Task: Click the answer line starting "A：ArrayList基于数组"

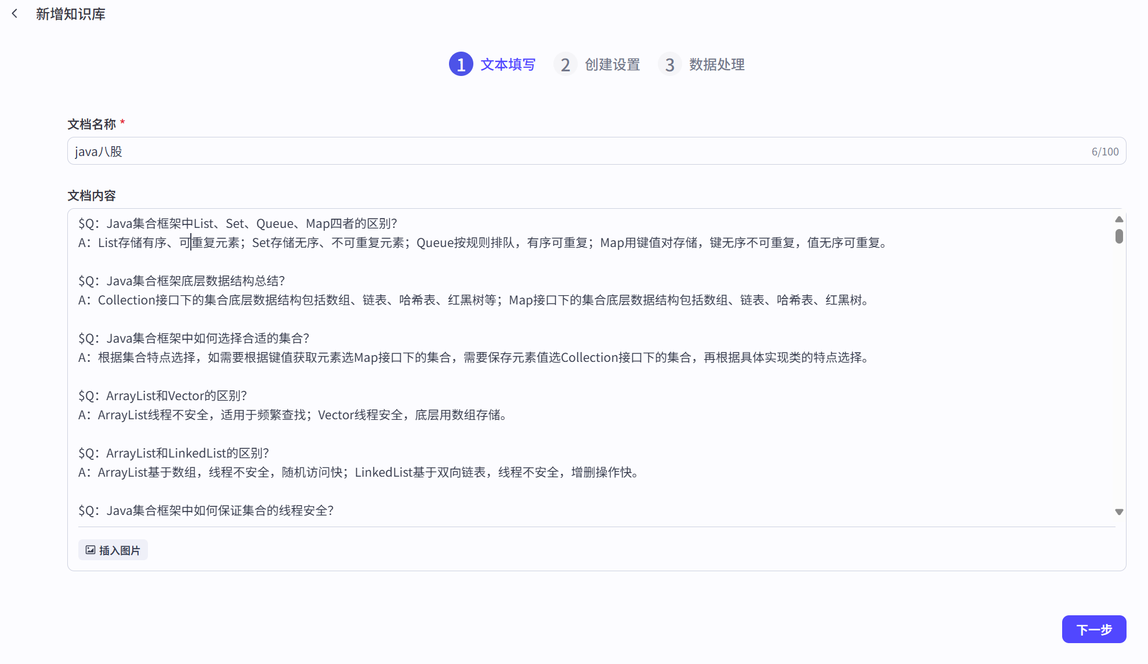Action: [x=359, y=472]
